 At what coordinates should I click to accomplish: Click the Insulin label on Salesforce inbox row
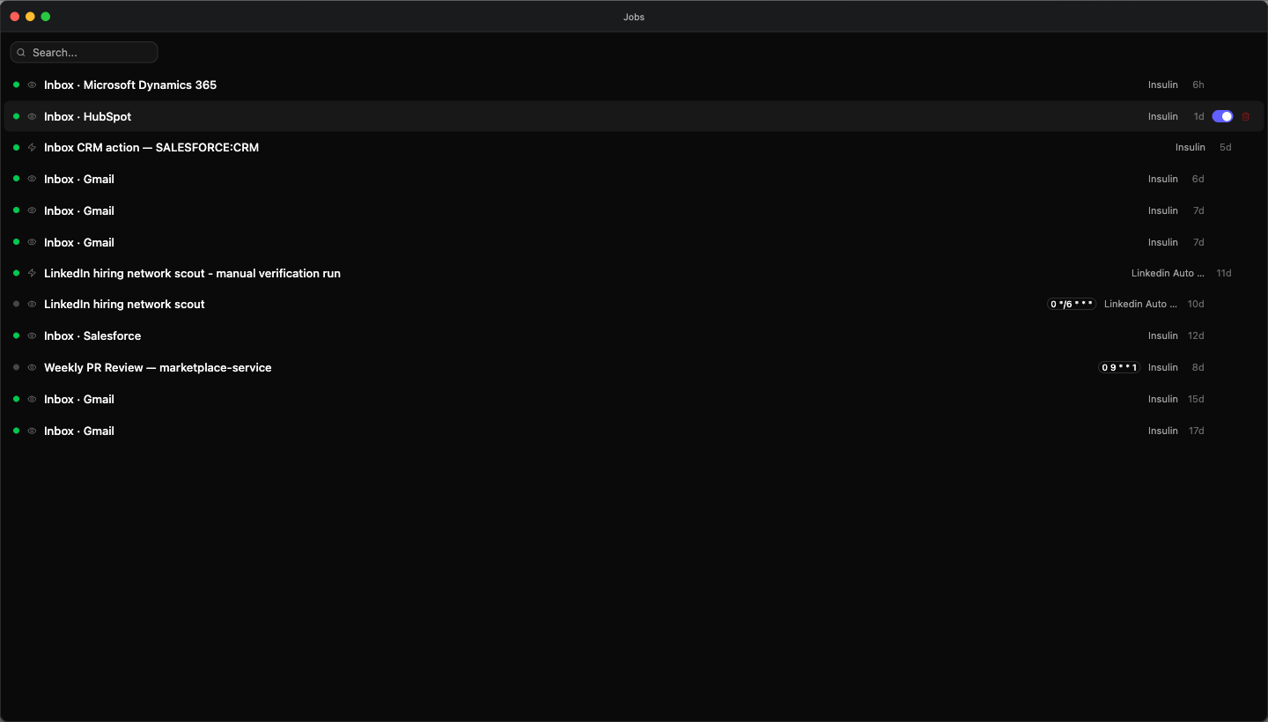coord(1163,335)
